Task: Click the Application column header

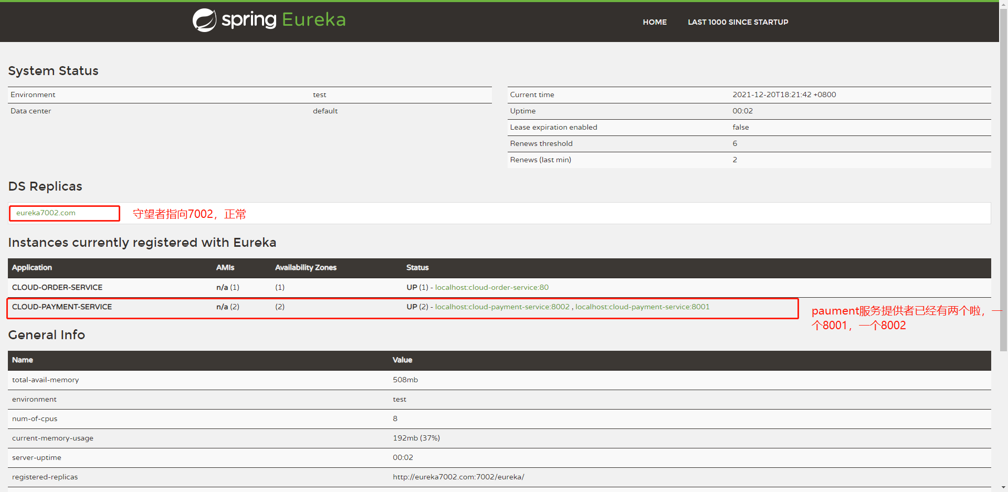Action: pyautogui.click(x=32, y=267)
